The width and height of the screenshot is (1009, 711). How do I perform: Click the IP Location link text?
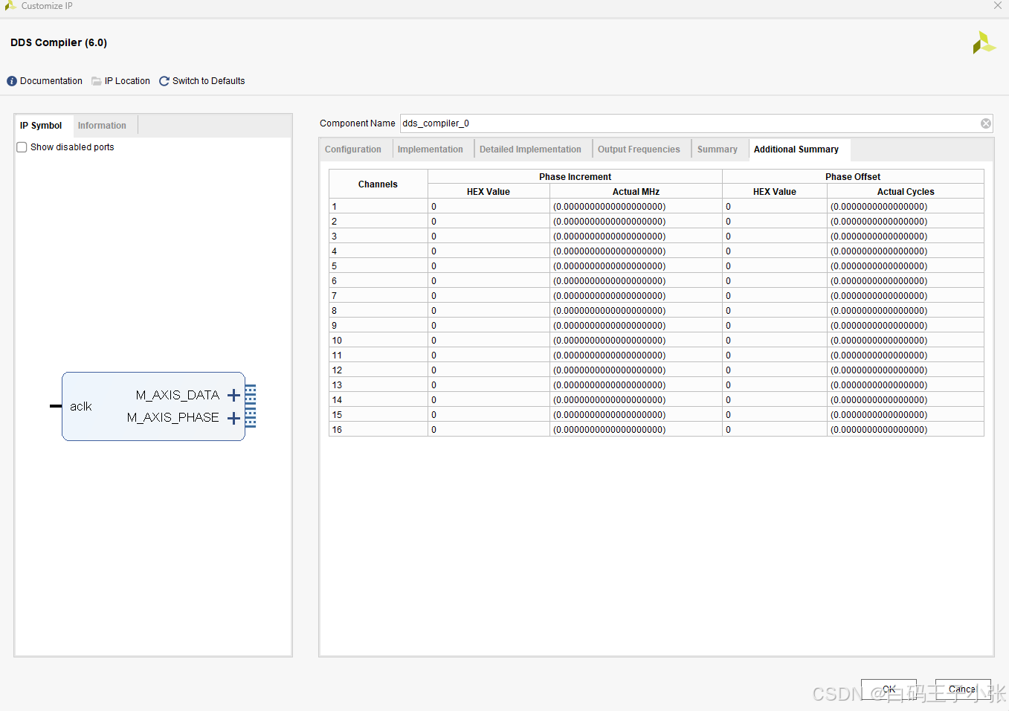pyautogui.click(x=127, y=81)
